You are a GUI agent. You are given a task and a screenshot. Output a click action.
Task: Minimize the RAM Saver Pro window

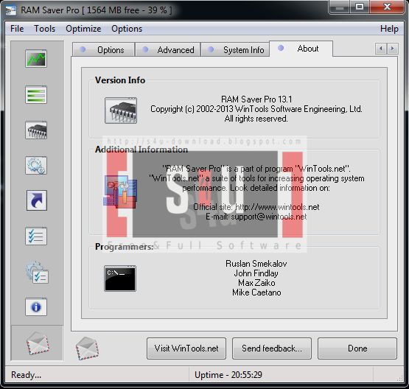click(339, 7)
